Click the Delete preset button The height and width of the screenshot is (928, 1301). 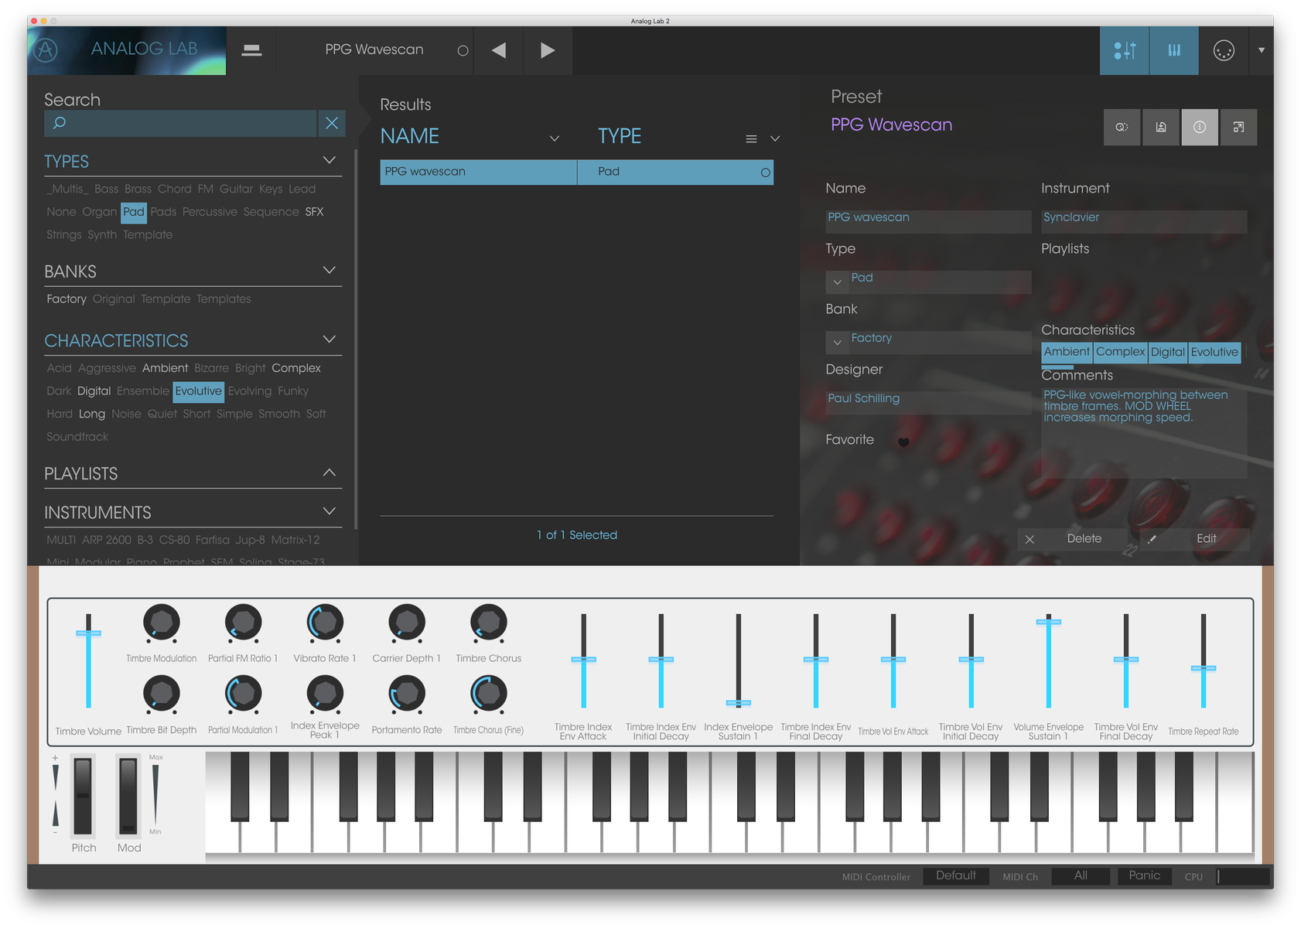[1084, 538]
